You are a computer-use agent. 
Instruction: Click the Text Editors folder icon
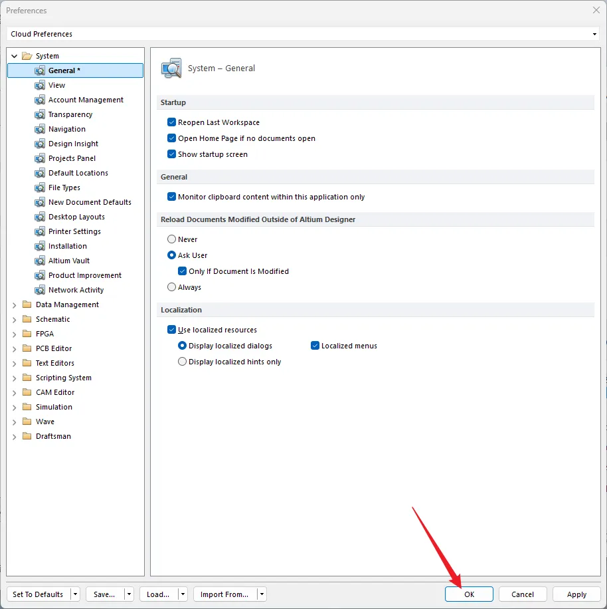click(x=27, y=363)
